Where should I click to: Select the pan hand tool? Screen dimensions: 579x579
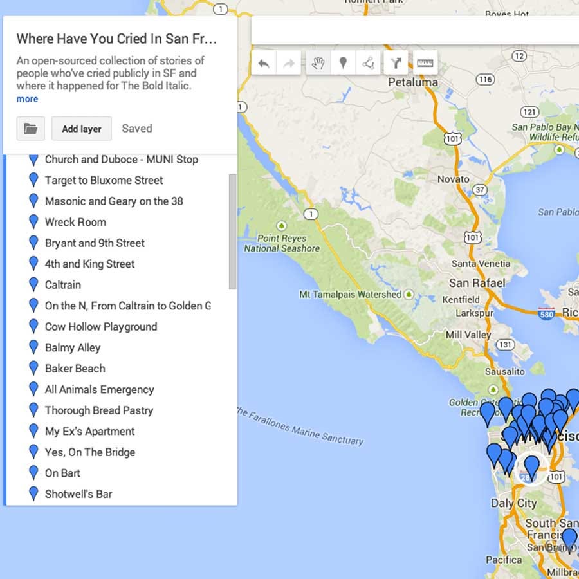pos(318,62)
